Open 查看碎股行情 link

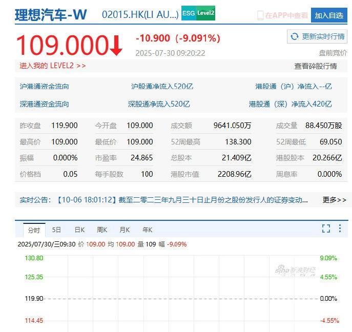click(316, 66)
